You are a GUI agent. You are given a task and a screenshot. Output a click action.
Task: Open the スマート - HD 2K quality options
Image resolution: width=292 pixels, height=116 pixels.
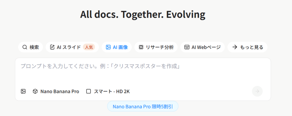click(x=112, y=91)
